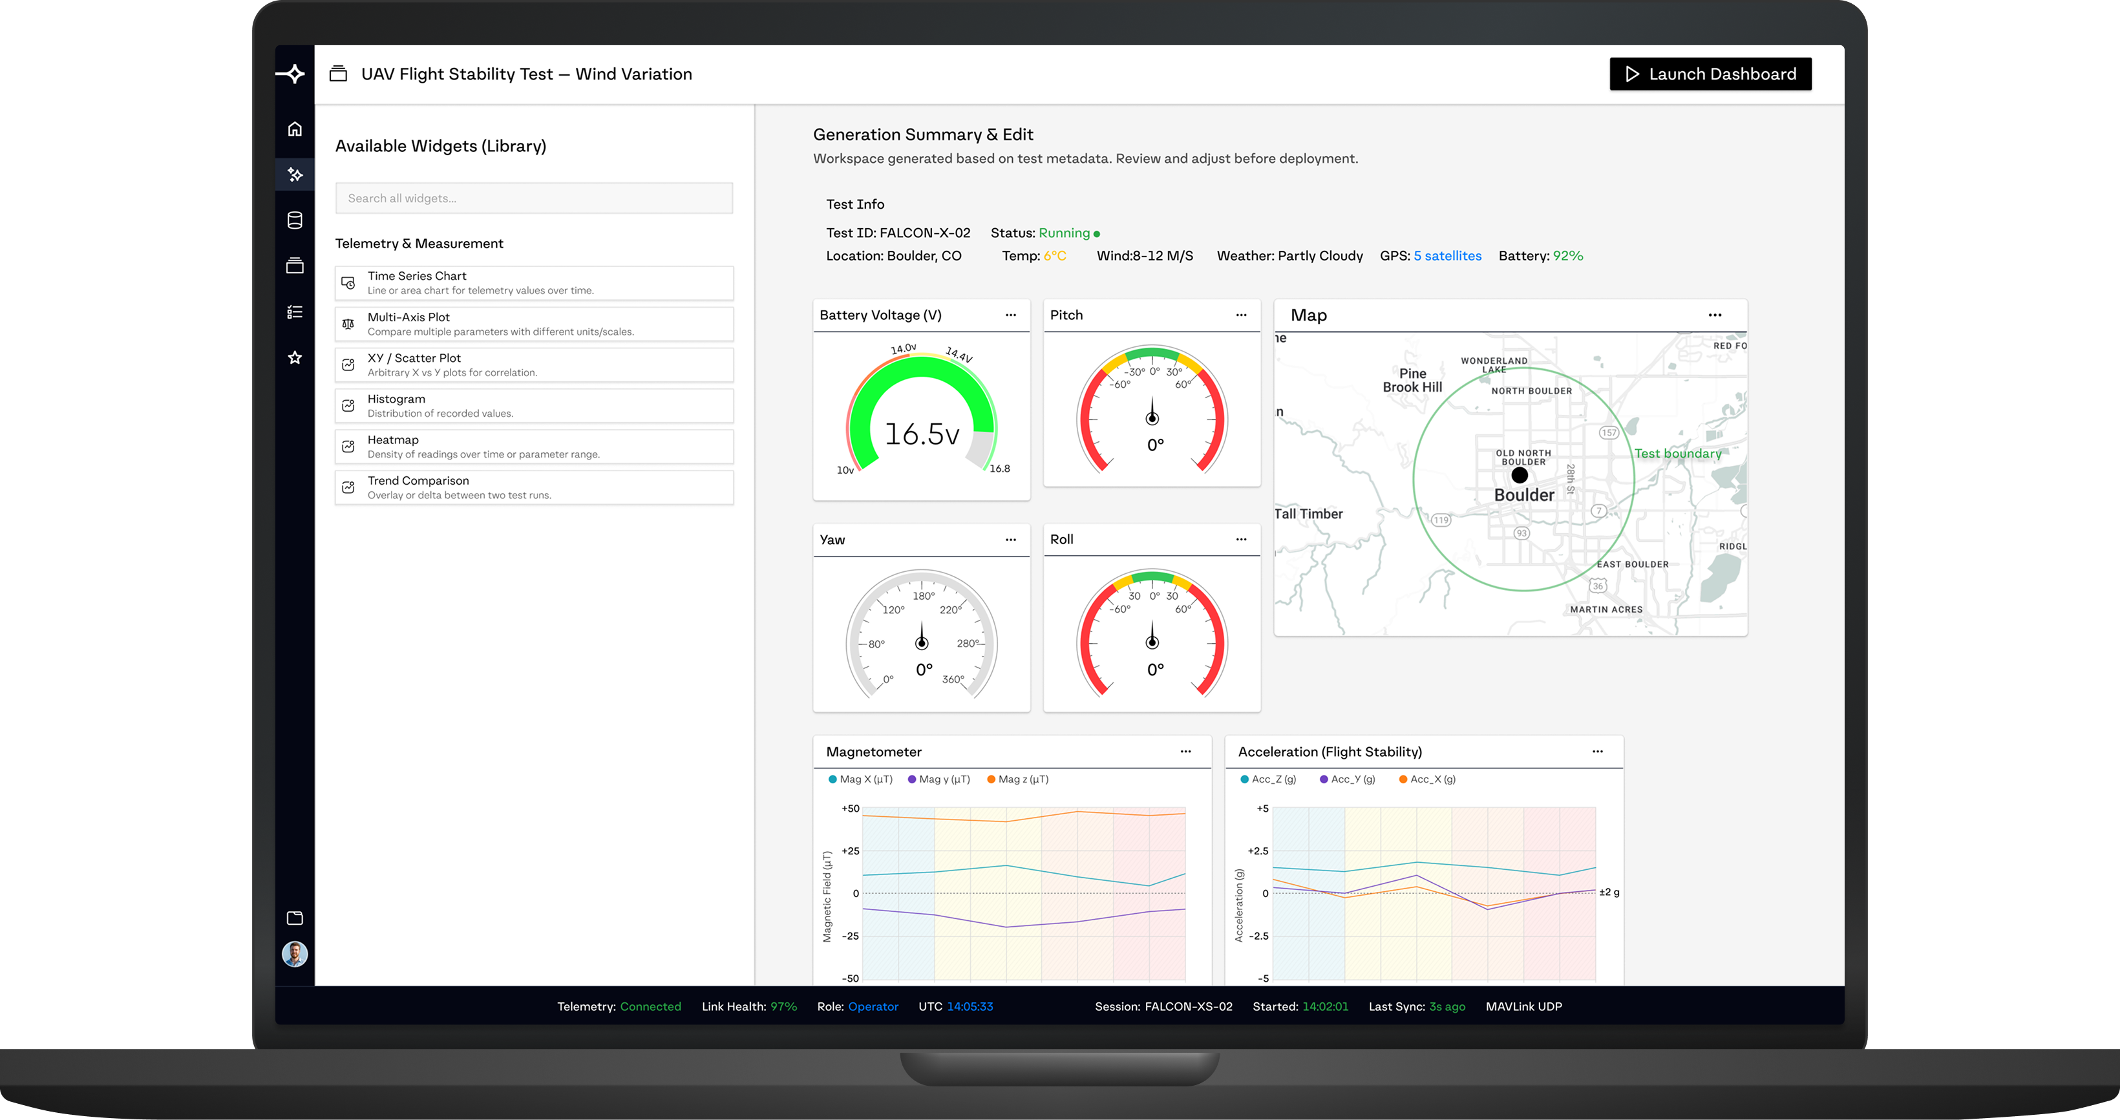Click Last Sync 3s ago status
Image resolution: width=2120 pixels, height=1120 pixels.
(x=1417, y=1006)
